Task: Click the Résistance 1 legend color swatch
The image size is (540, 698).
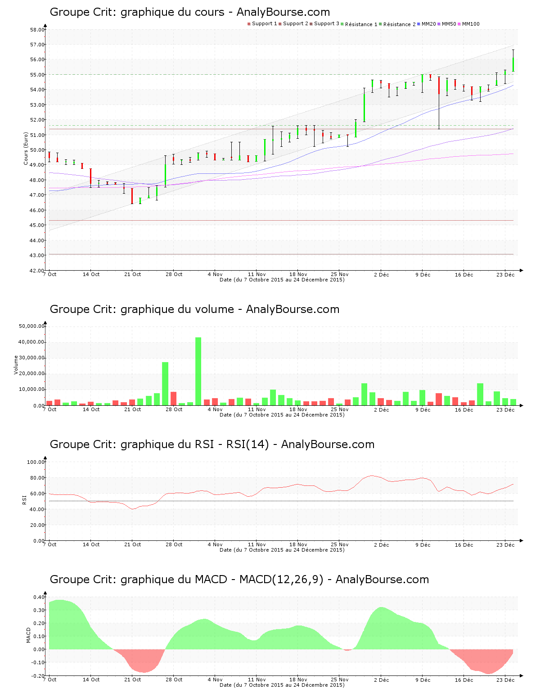Action: (x=342, y=24)
